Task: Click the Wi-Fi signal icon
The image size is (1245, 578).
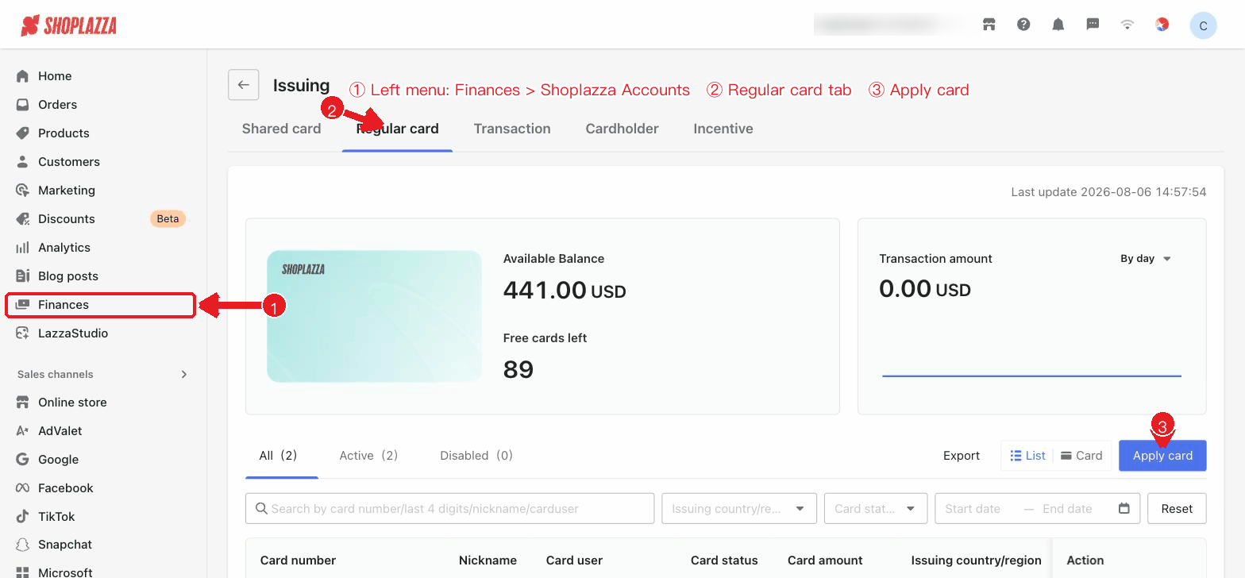Action: pos(1127,25)
